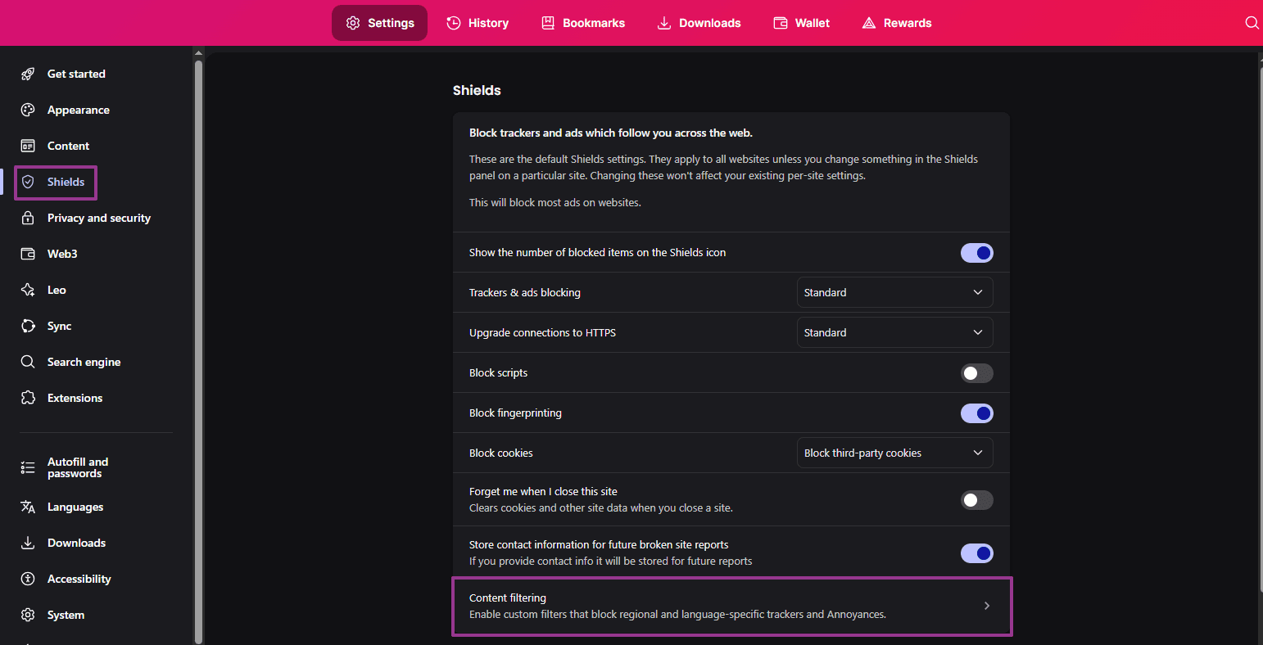Change the Upgrade connections to HTTPS dropdown
Viewport: 1263px width, 645px height.
point(894,332)
